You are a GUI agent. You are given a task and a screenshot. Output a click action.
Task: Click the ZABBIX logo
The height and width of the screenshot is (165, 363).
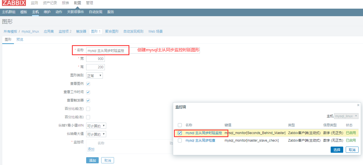coord(14,3)
